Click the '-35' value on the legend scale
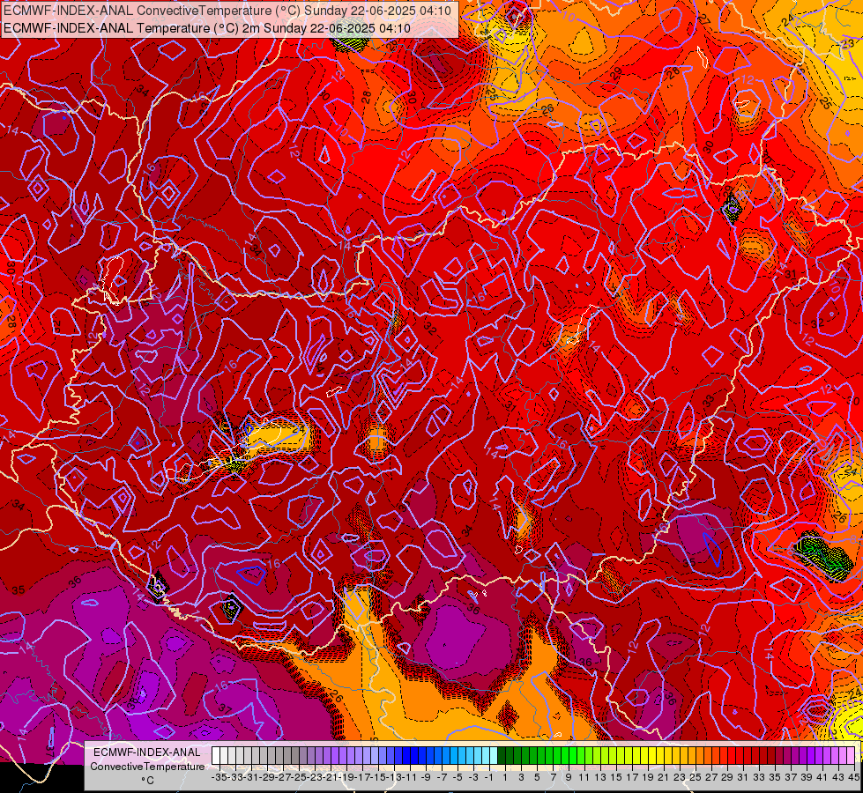The height and width of the screenshot is (793, 863). pos(219,778)
